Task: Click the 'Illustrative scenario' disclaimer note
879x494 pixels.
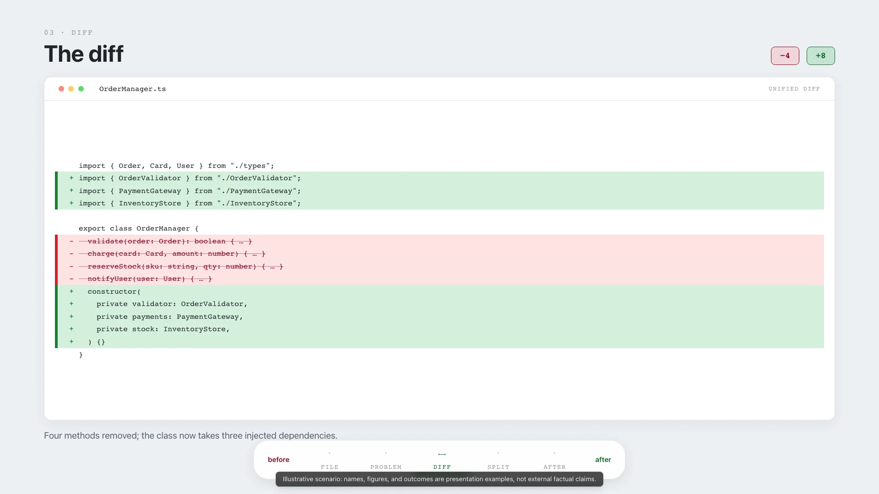Action: pyautogui.click(x=439, y=479)
